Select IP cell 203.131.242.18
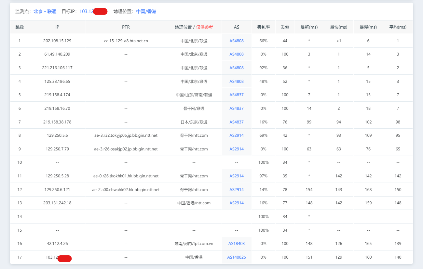423x269 pixels. click(57, 203)
